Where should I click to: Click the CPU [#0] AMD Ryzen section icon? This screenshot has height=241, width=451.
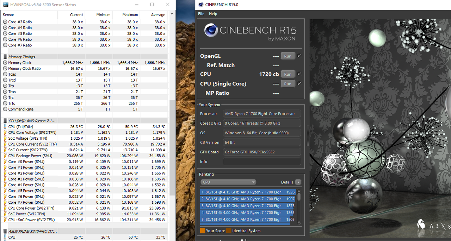click(x=5, y=121)
